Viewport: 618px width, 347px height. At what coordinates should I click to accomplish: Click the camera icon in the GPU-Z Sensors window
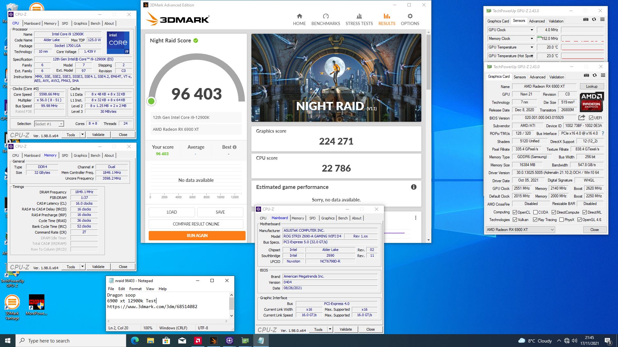point(586,19)
